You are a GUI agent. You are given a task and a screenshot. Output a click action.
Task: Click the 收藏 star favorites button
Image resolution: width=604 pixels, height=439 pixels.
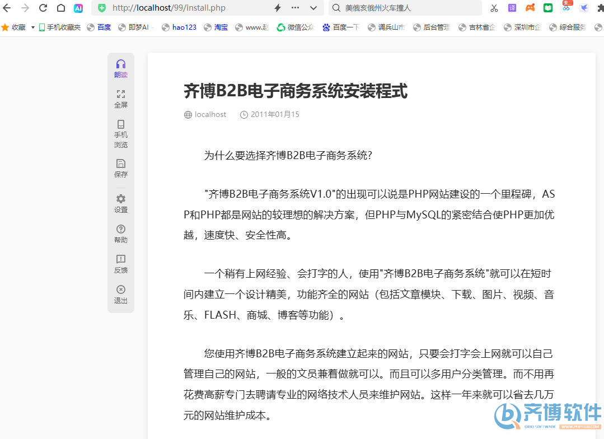[13, 27]
